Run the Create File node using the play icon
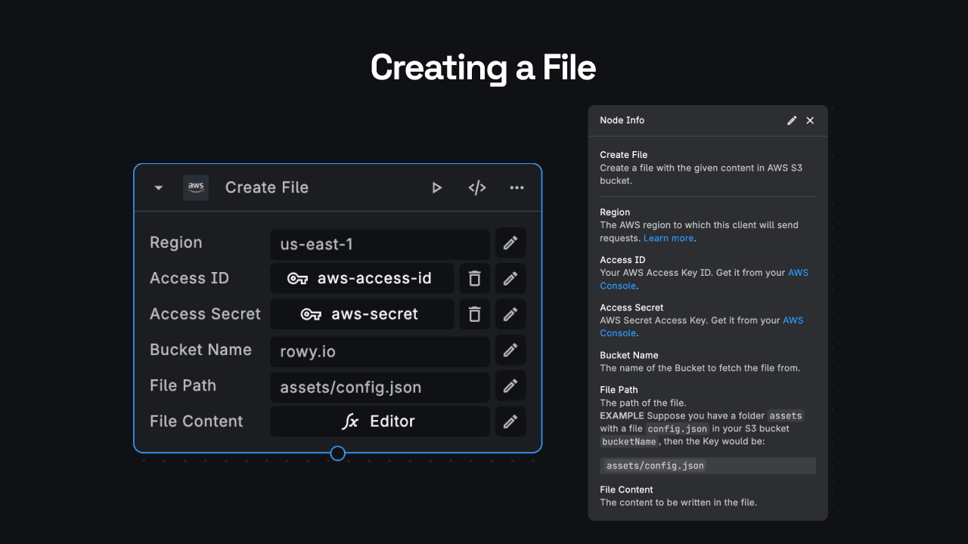968x544 pixels. click(x=437, y=187)
